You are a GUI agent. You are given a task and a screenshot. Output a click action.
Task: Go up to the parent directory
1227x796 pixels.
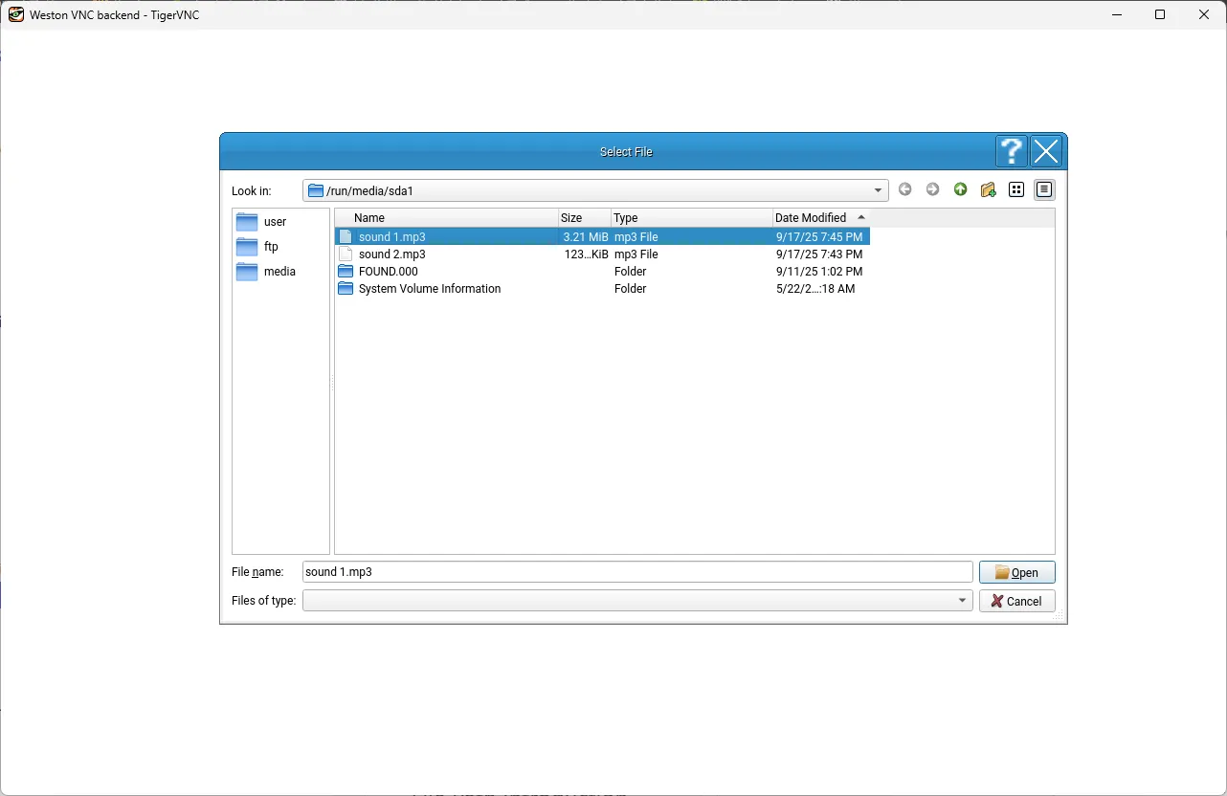coord(960,190)
